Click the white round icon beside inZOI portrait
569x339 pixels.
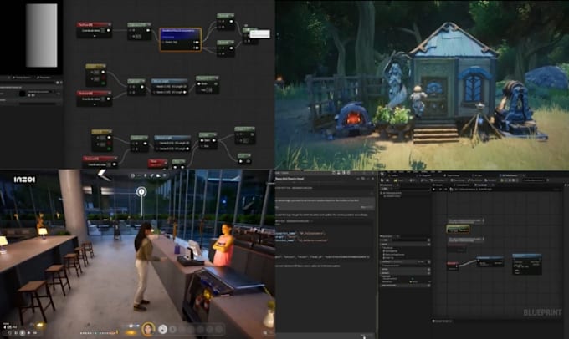coord(163,329)
